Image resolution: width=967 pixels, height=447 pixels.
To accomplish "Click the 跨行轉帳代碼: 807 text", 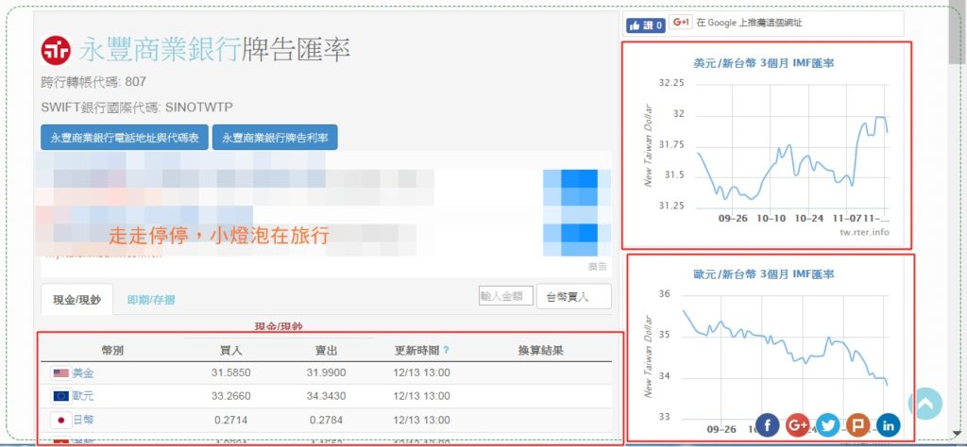I will coord(93,82).
